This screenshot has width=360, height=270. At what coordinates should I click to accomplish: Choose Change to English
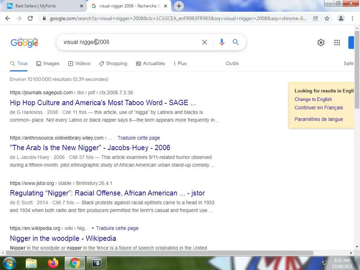coord(313,99)
